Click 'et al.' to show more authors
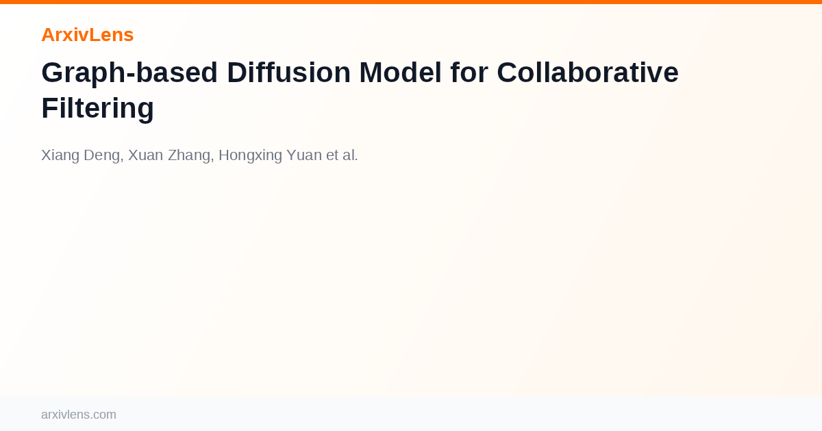 point(342,155)
